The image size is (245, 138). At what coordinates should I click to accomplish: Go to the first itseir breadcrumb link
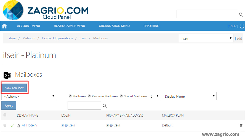(12, 38)
